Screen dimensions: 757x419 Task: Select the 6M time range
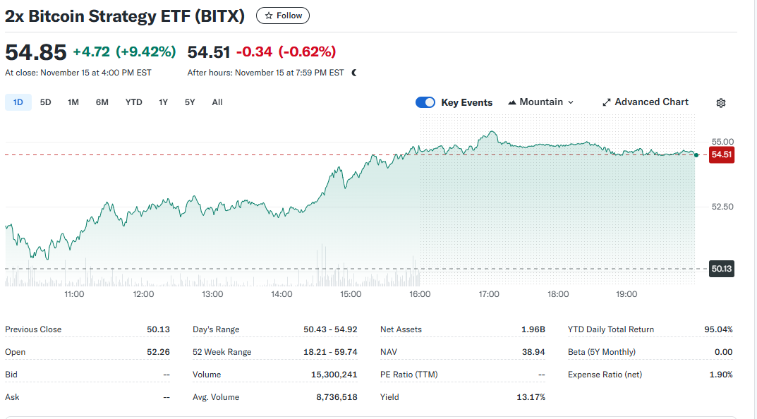tap(102, 102)
